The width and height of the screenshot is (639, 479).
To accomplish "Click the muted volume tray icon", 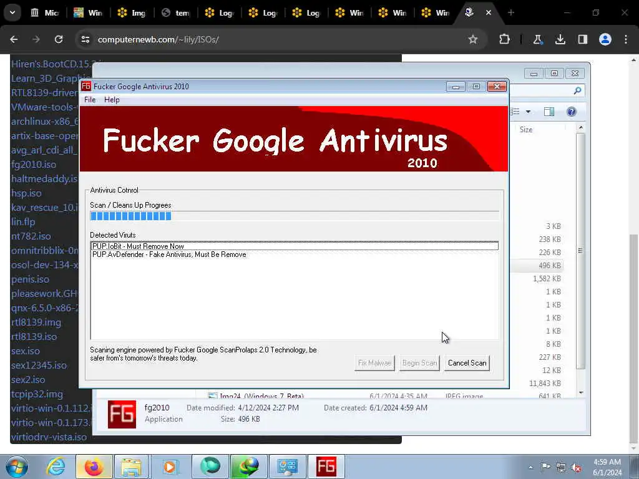I will (x=576, y=468).
